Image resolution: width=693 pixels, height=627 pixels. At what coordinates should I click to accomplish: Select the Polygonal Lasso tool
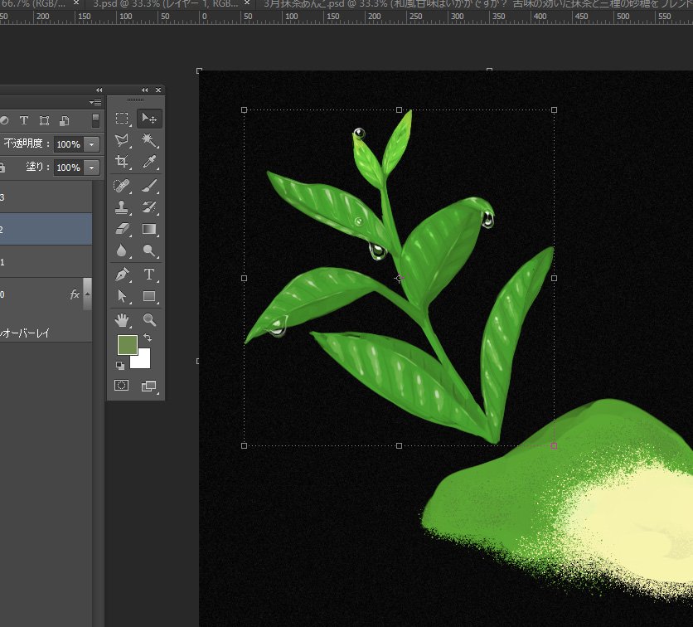[122, 141]
